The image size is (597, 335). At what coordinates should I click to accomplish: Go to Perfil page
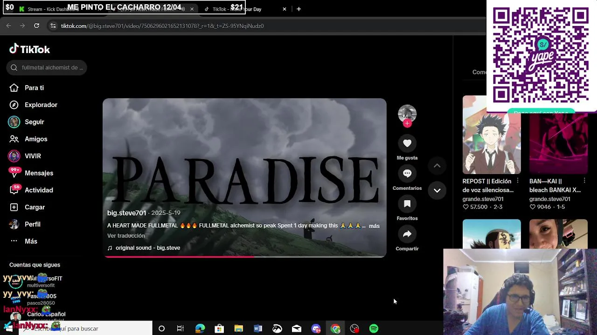click(25, 224)
